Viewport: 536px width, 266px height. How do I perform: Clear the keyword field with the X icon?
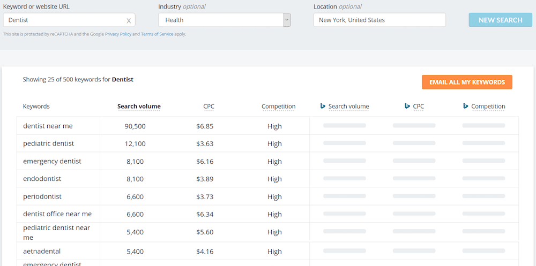click(129, 21)
